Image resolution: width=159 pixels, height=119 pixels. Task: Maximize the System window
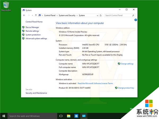(127, 10)
